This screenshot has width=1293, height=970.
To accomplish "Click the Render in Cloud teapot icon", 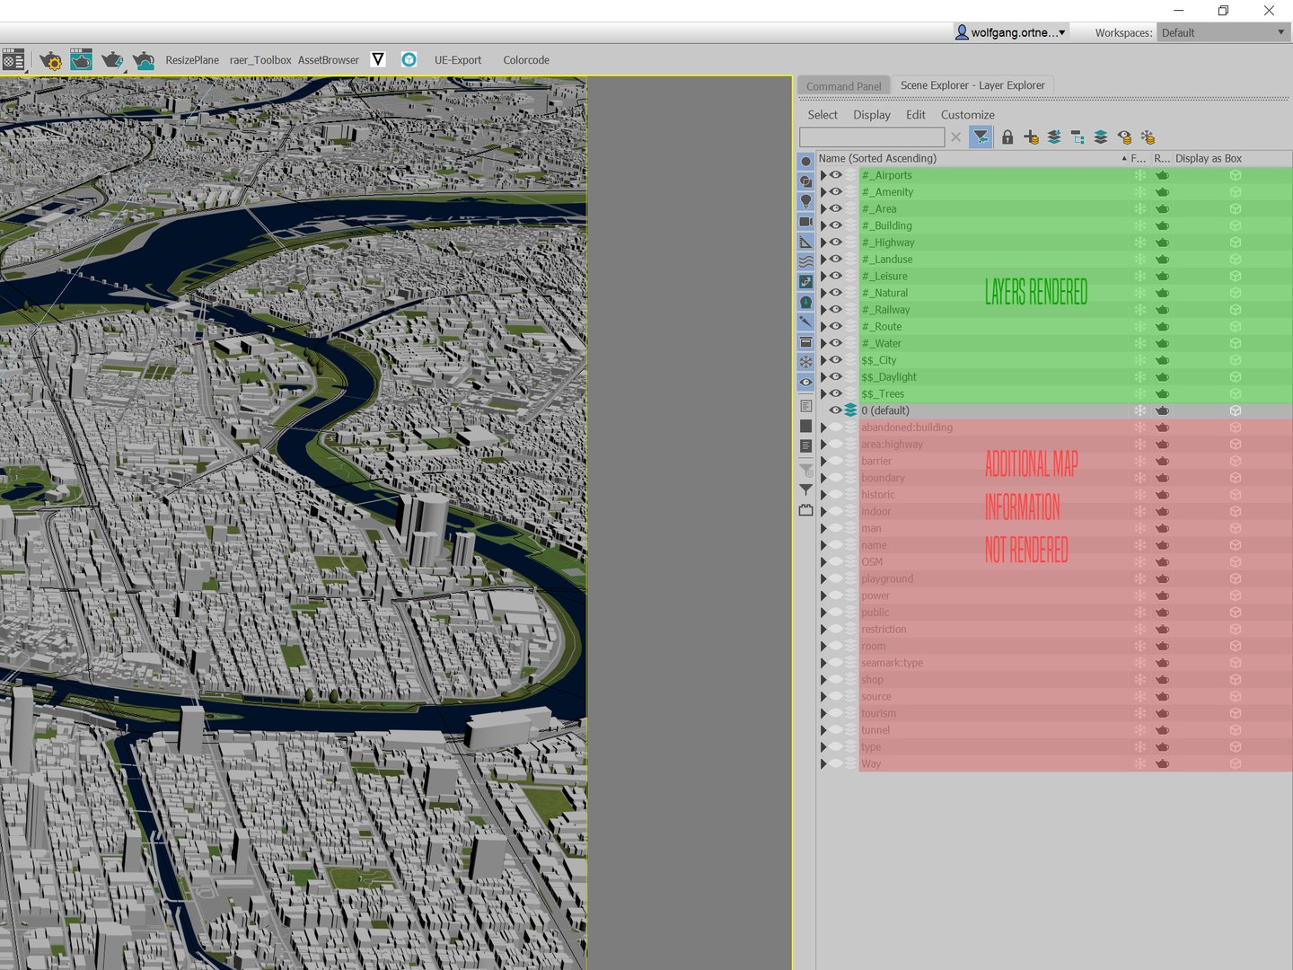I will [x=144, y=60].
